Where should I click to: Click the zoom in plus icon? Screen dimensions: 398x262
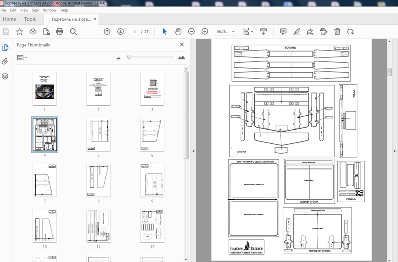pos(205,32)
